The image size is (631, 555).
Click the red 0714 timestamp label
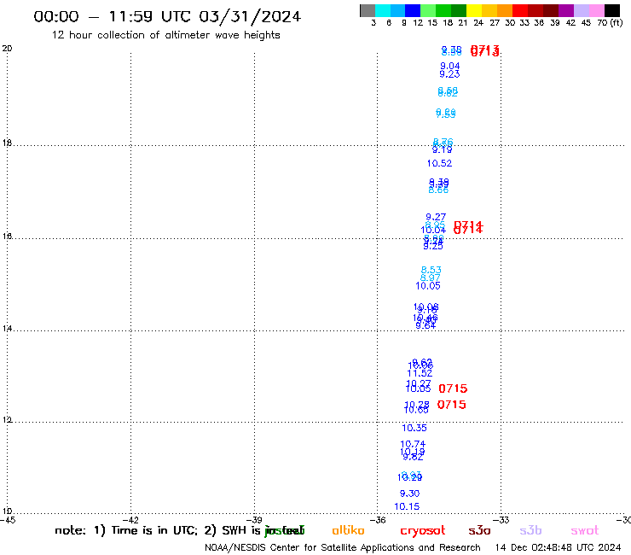[x=468, y=228]
